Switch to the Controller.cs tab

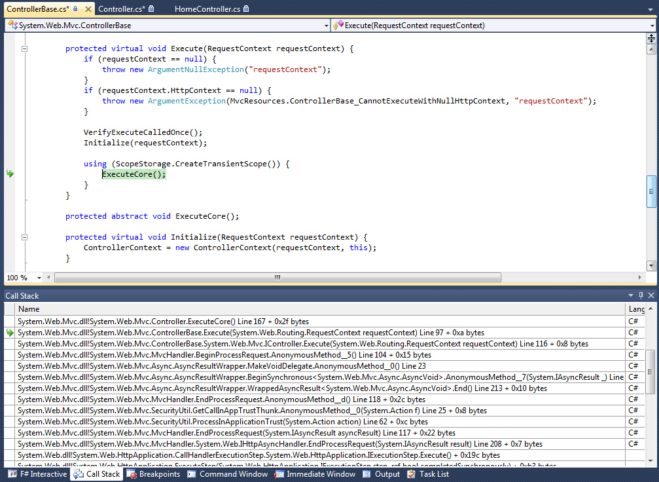122,9
